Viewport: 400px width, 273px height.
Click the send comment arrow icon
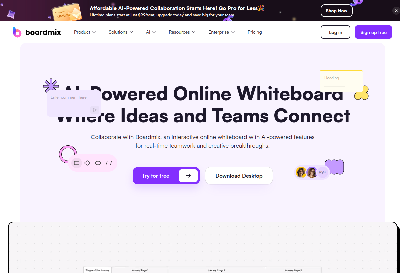pyautogui.click(x=95, y=110)
